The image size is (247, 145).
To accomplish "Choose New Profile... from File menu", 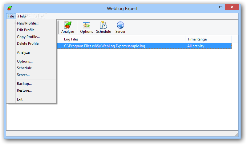I will pos(31,23).
